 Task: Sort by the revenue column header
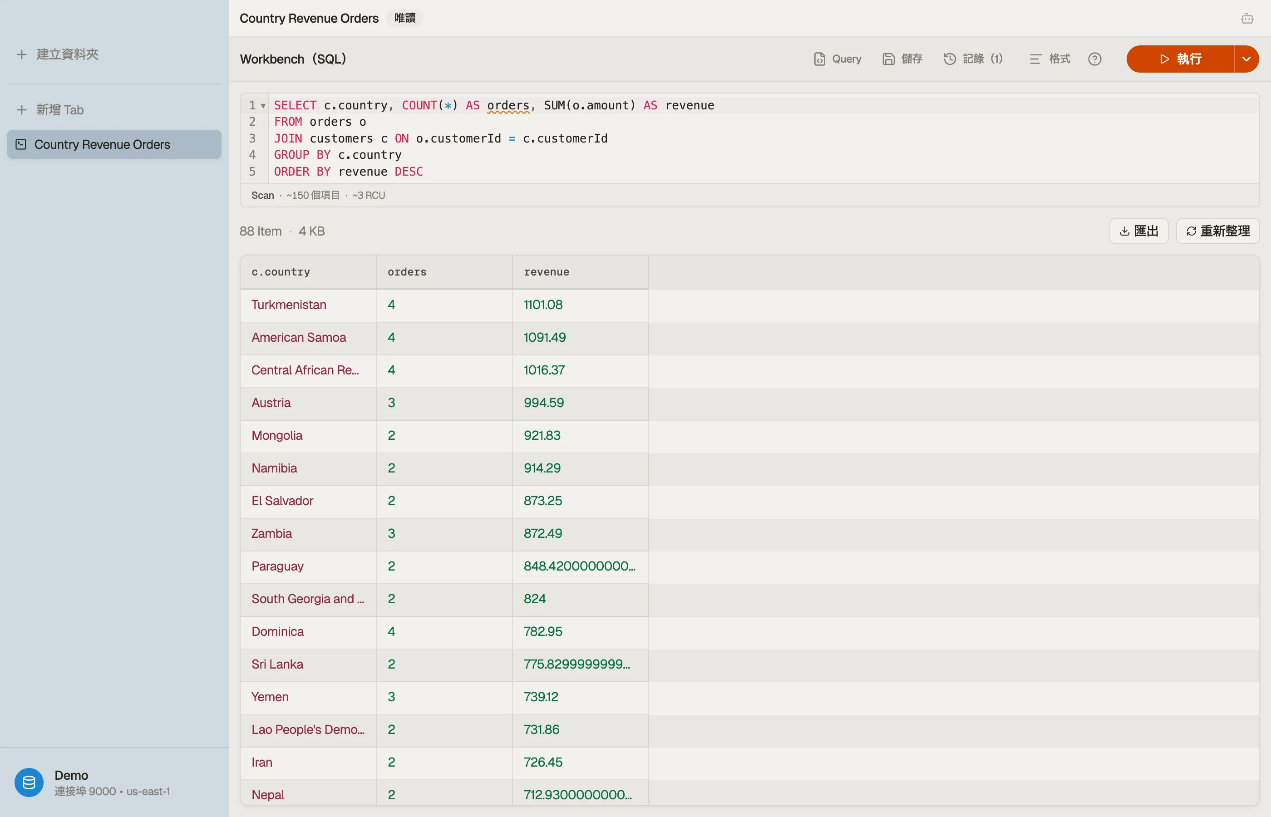click(x=580, y=272)
